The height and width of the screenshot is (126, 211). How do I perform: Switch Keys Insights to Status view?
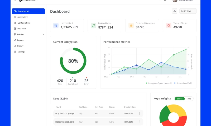180,99
